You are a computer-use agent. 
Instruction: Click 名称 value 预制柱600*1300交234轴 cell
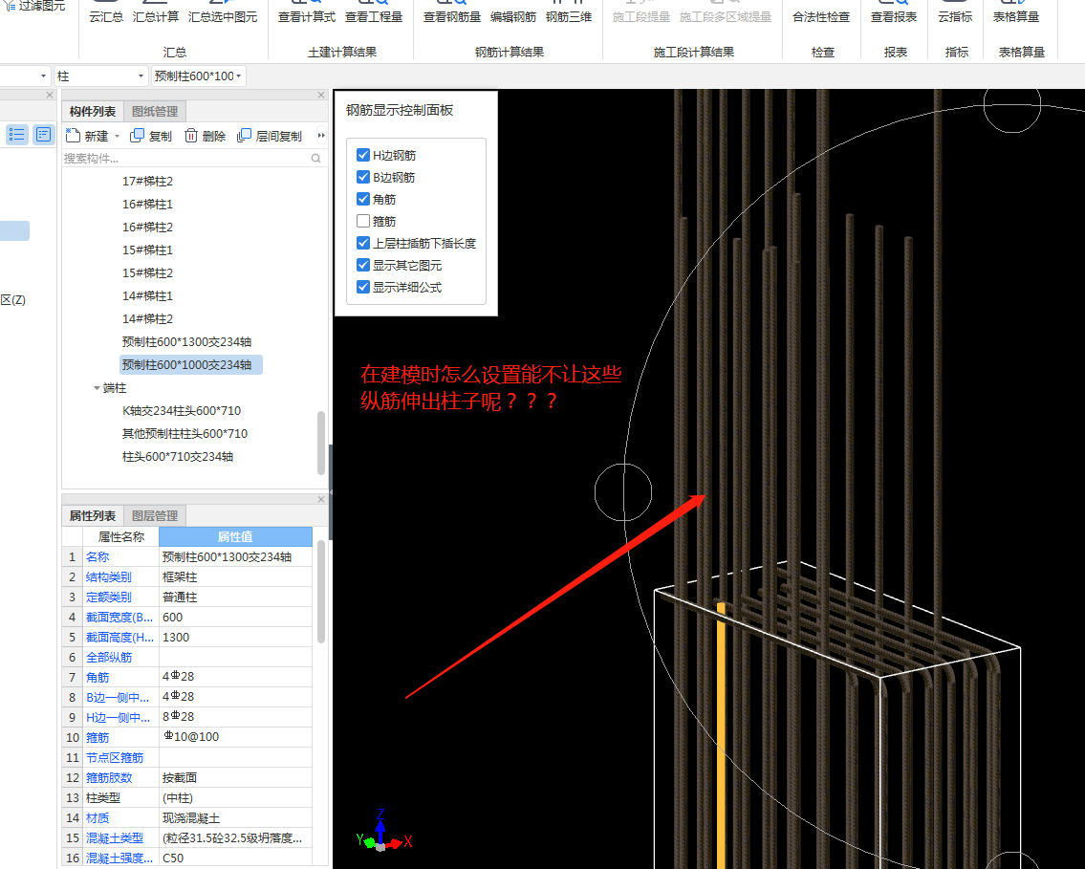235,557
